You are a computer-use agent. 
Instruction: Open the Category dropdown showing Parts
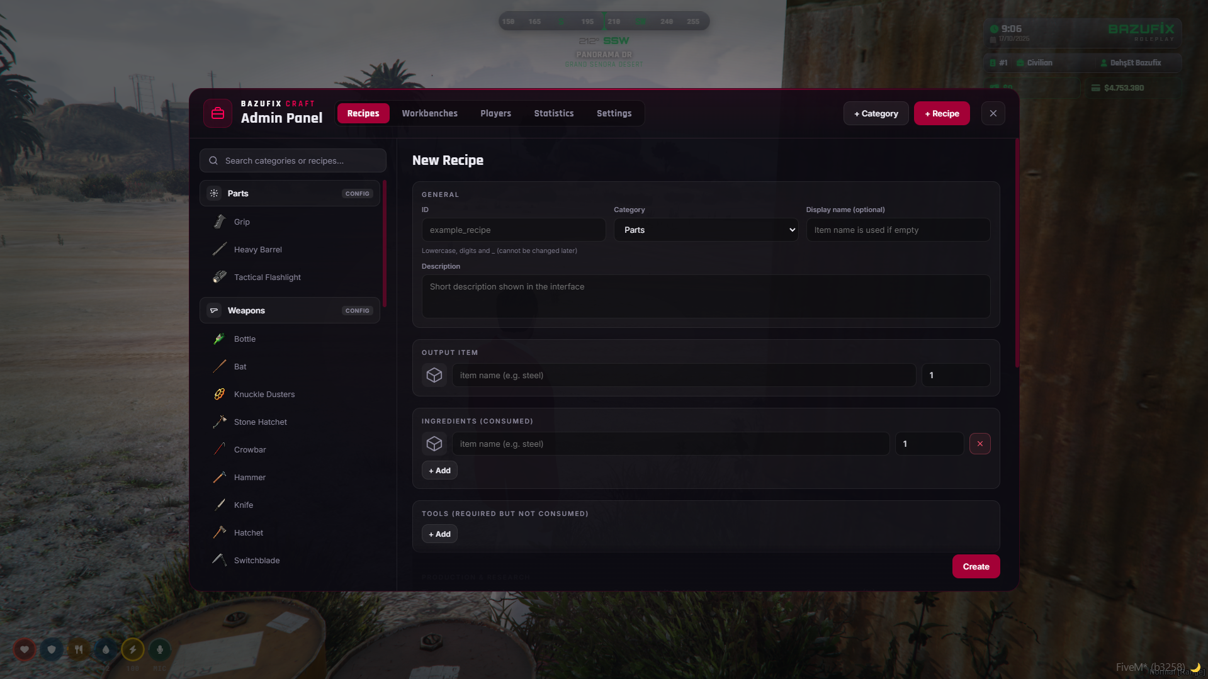pos(706,230)
